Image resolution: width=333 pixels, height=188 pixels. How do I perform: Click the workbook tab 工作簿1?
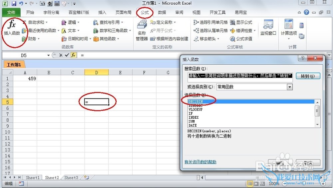pos(14,65)
